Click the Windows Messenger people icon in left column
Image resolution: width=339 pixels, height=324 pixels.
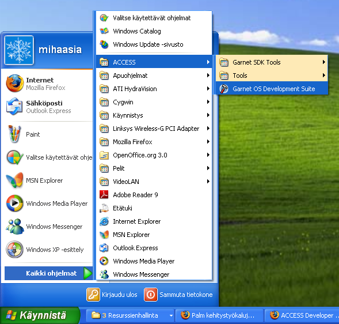click(x=15, y=227)
